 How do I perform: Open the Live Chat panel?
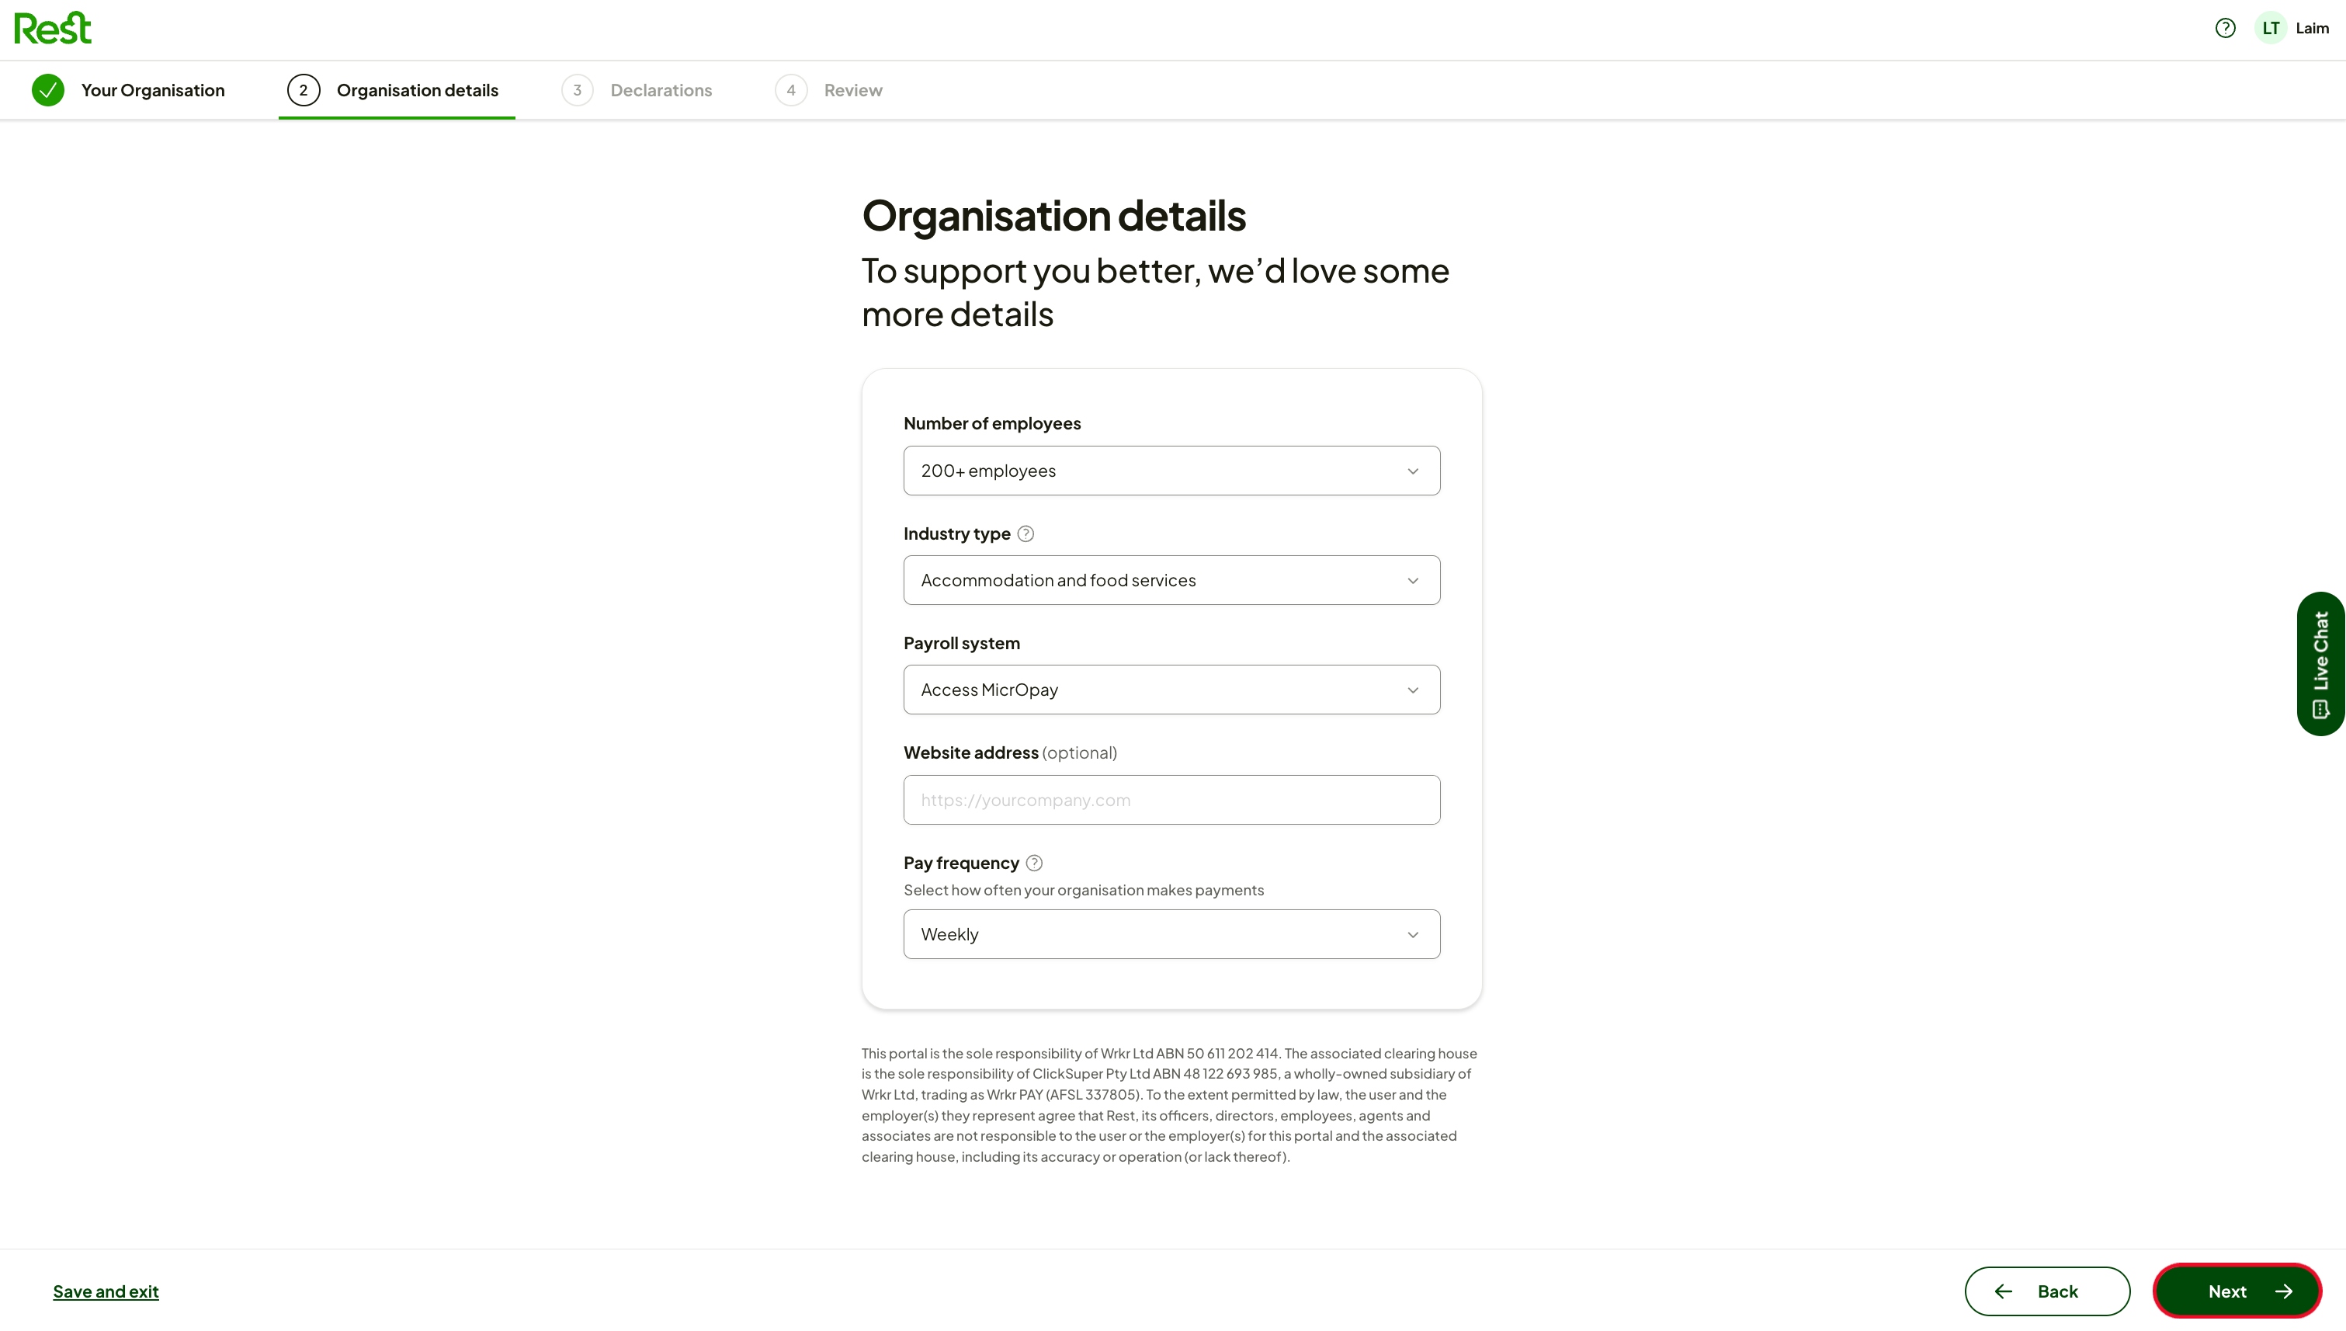[x=2320, y=664]
